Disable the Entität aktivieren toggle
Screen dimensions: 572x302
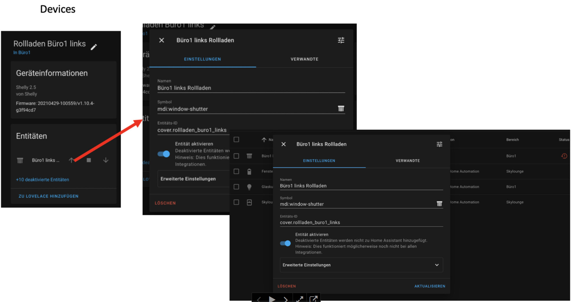pos(286,243)
